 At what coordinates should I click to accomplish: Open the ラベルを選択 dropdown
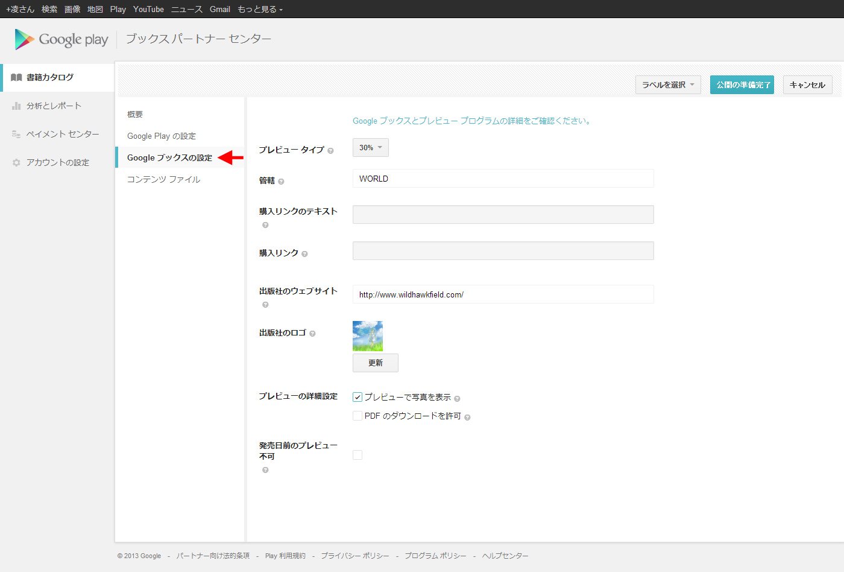point(668,85)
